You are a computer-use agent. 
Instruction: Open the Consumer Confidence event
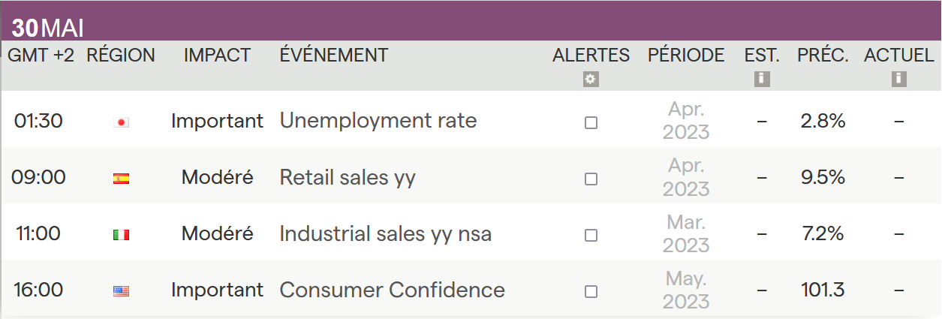point(392,290)
